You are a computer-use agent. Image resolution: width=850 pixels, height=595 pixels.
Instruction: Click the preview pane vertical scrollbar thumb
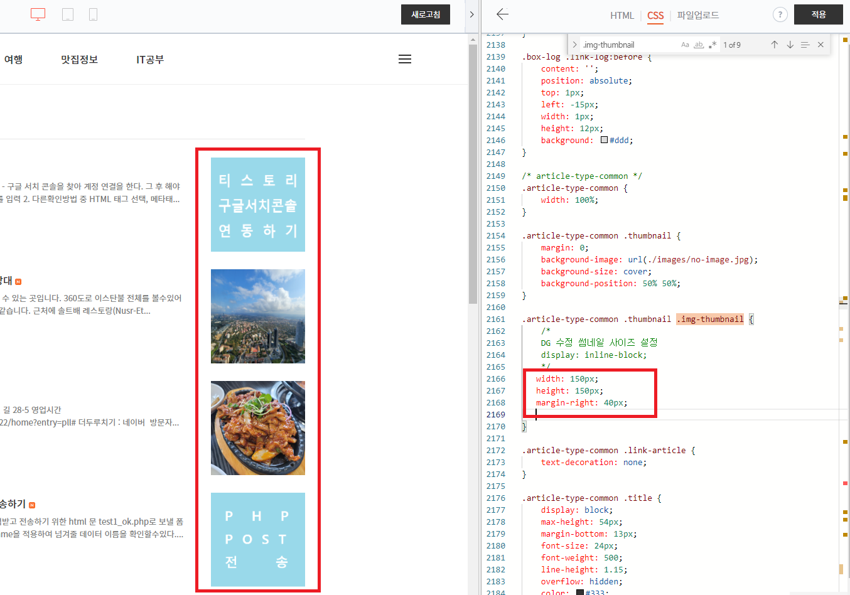tap(473, 174)
